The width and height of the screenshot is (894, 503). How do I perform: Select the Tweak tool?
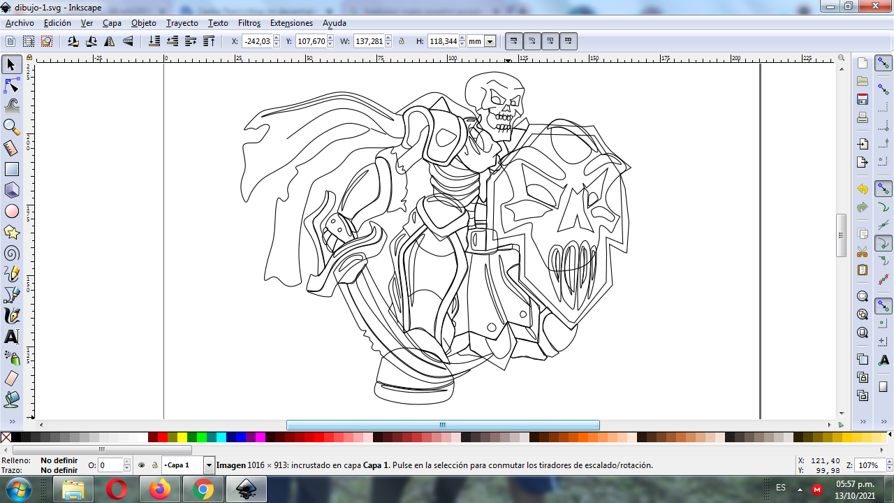pyautogui.click(x=11, y=106)
